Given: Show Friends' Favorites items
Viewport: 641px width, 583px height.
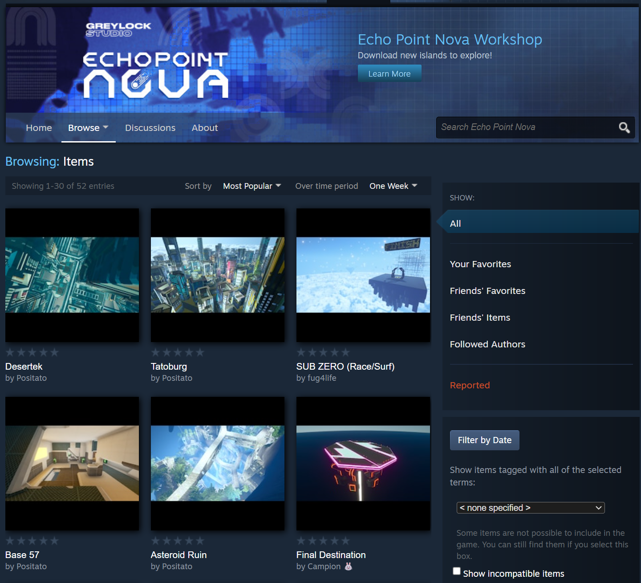Looking at the screenshot, I should (487, 291).
